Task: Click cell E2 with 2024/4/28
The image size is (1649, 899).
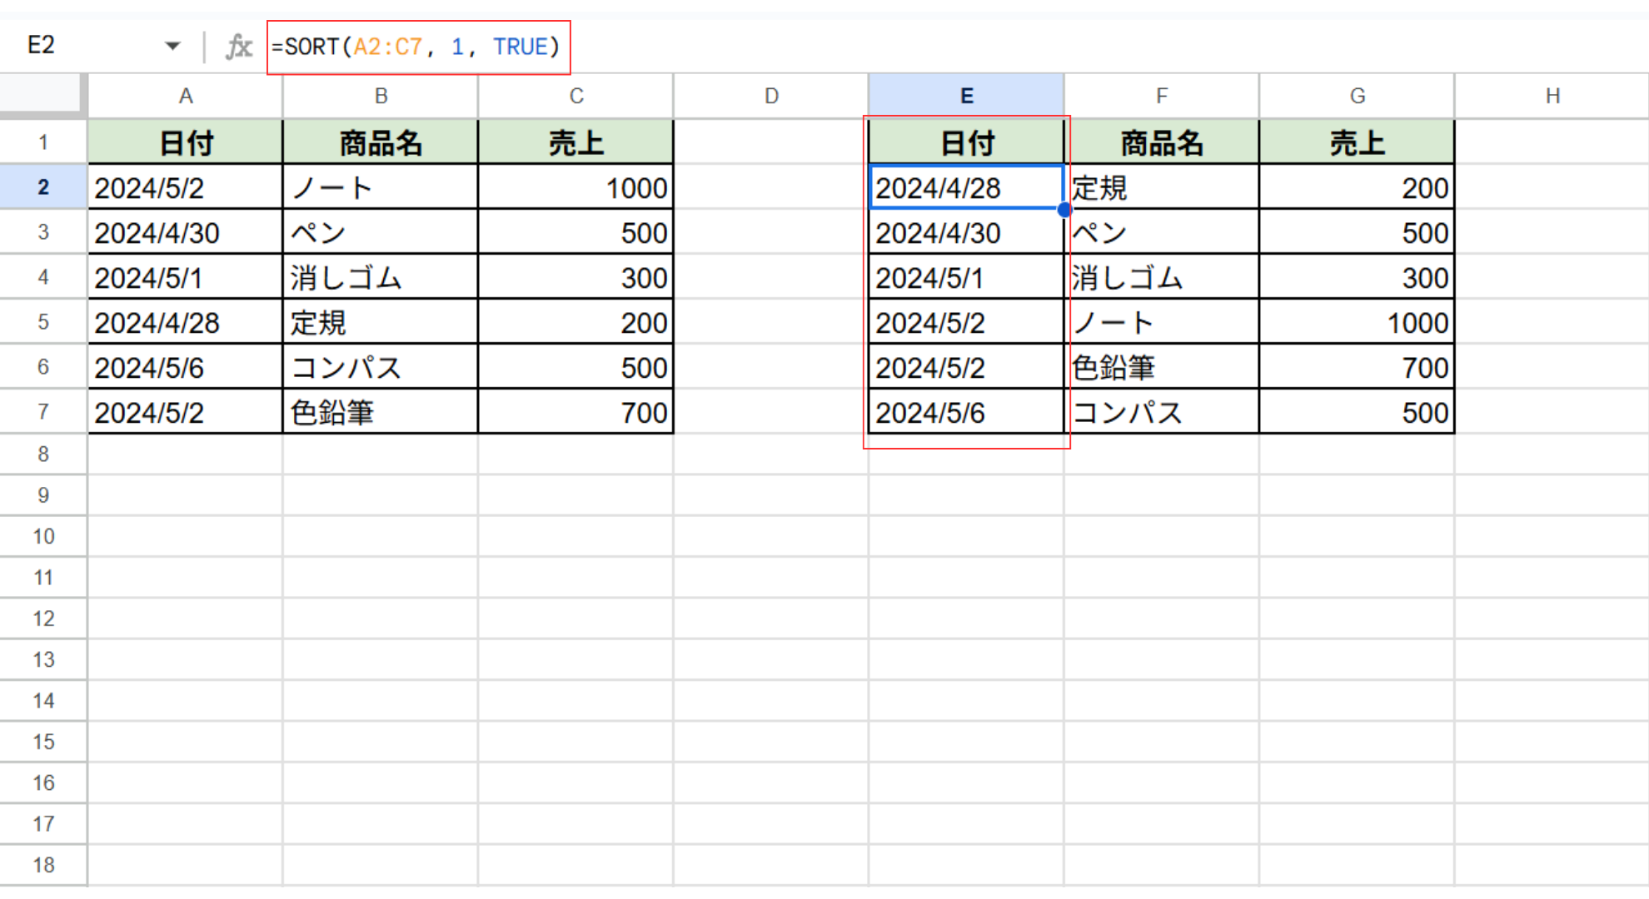Action: 966,187
